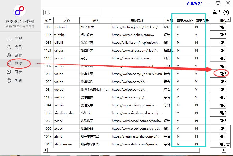Click the horizontal scrollbar left arrow
The image size is (233, 156).
click(45, 150)
